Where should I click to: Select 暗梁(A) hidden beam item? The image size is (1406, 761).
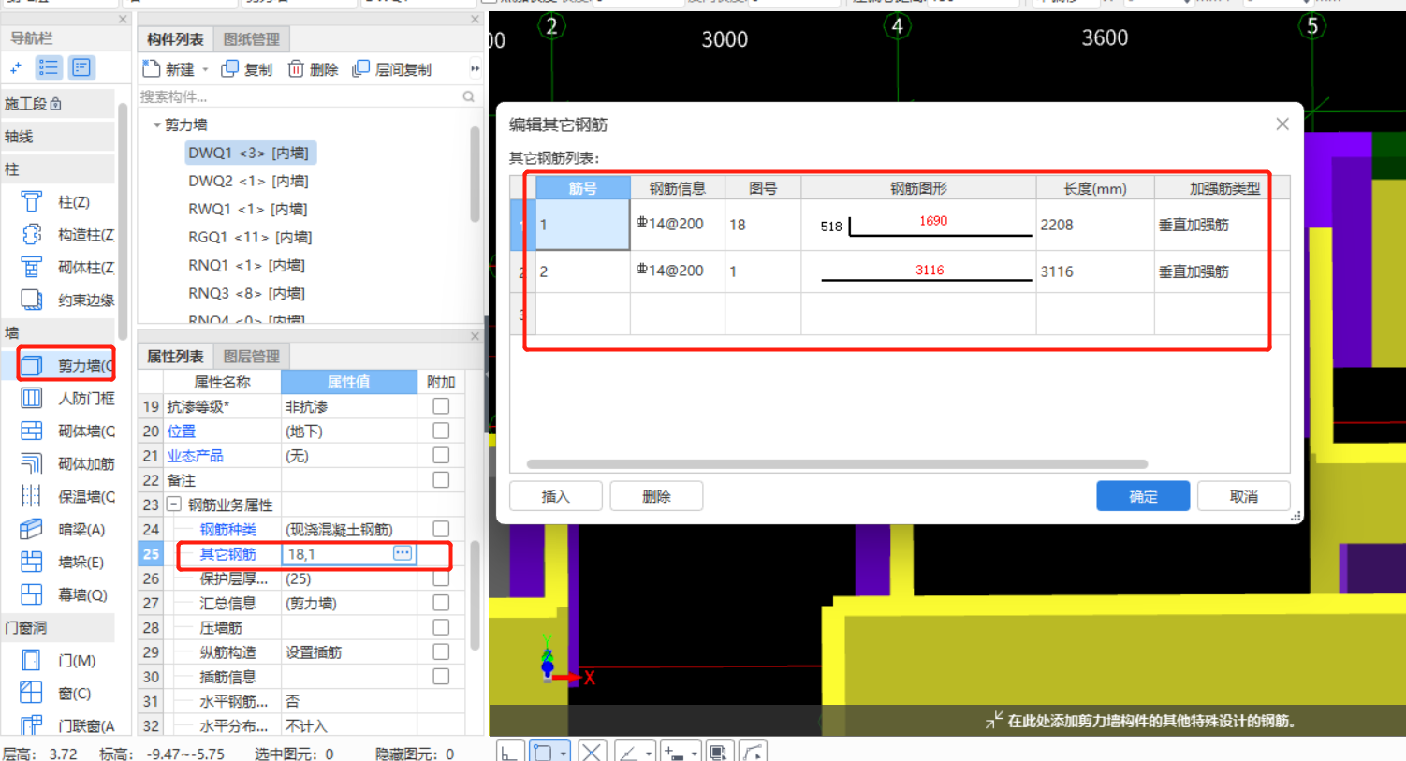coord(62,530)
